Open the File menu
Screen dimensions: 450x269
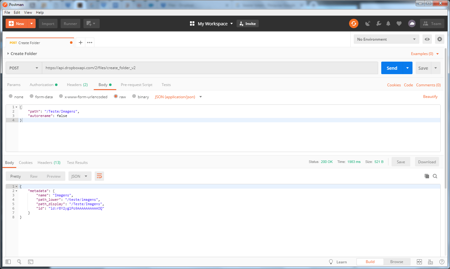point(7,13)
